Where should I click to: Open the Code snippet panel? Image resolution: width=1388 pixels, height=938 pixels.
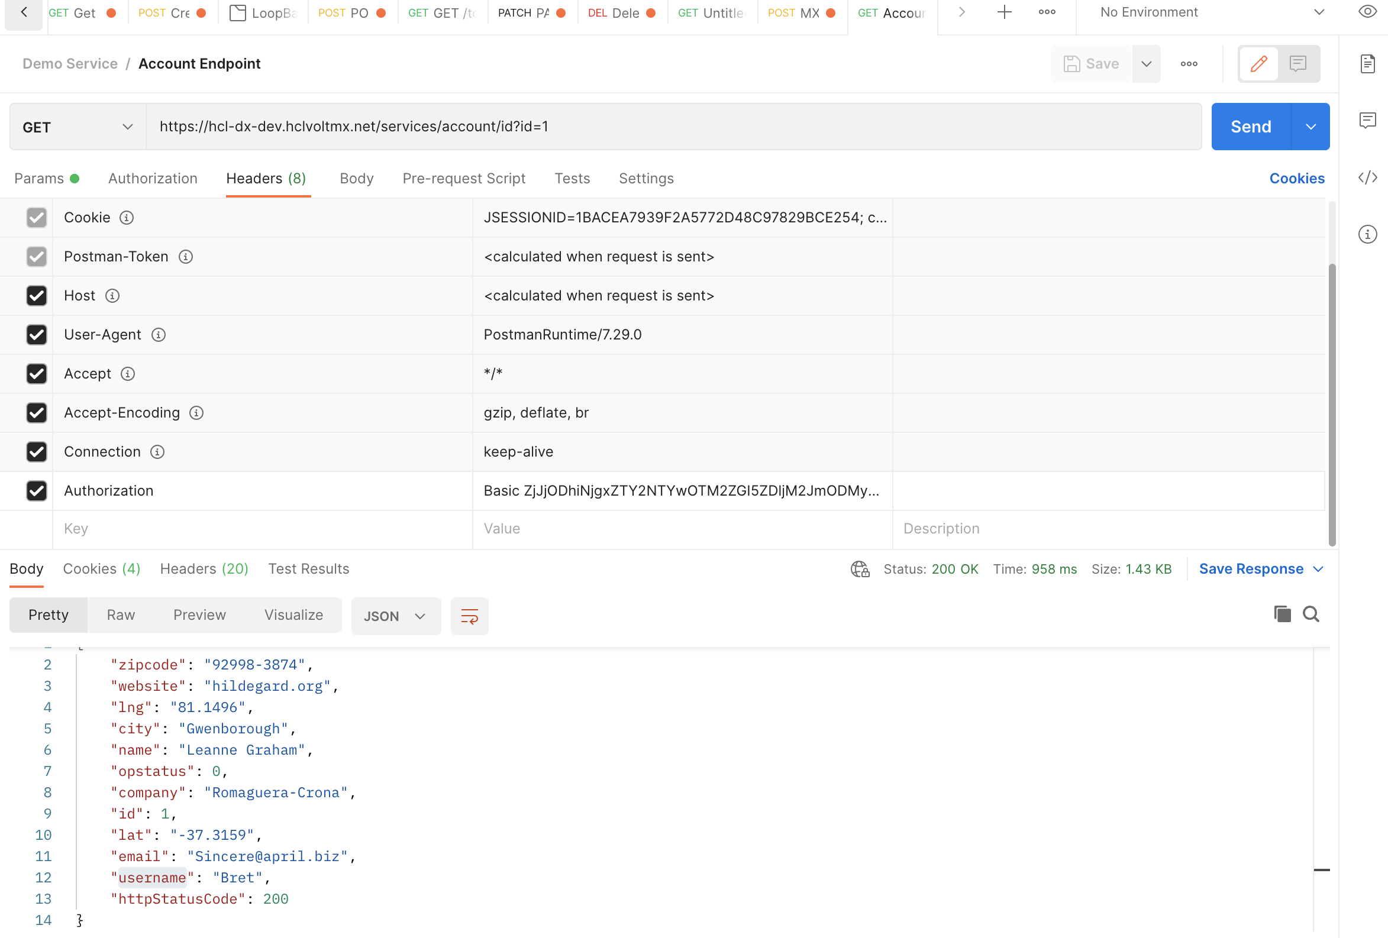[x=1368, y=177]
